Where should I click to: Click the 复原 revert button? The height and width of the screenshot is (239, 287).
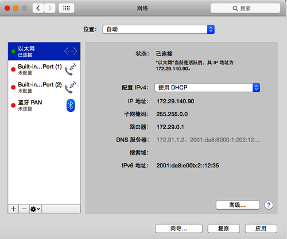[223, 229]
